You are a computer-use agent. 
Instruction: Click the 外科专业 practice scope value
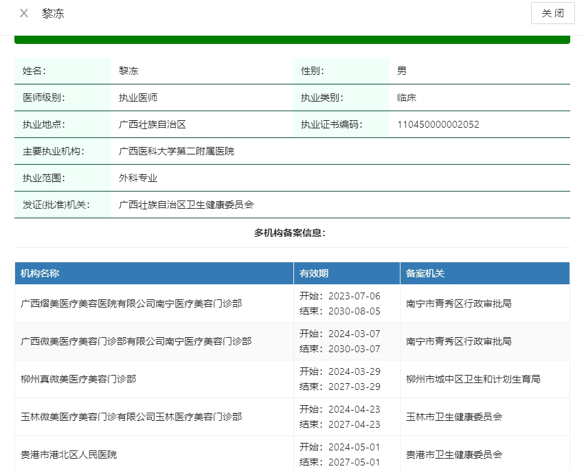(x=138, y=178)
